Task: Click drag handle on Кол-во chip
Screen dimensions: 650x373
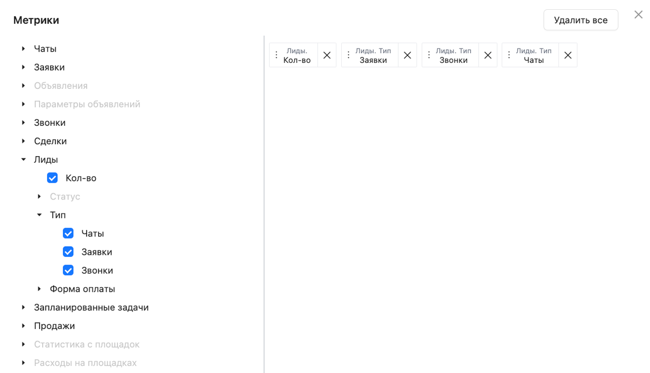Action: [x=276, y=55]
